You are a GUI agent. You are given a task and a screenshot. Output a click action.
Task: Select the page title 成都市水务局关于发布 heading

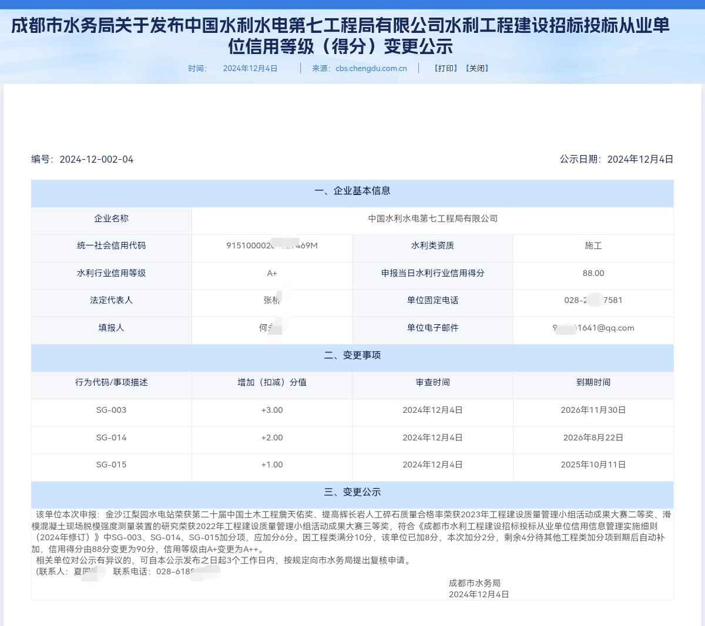pyautogui.click(x=340, y=35)
